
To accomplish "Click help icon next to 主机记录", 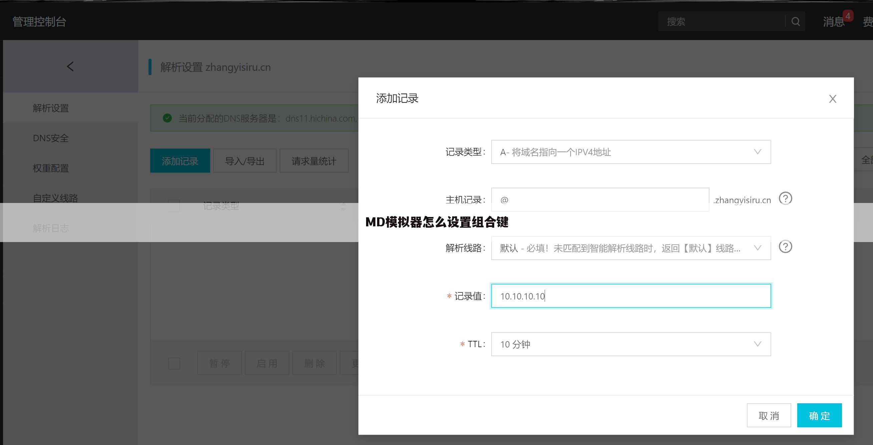I will pos(785,198).
